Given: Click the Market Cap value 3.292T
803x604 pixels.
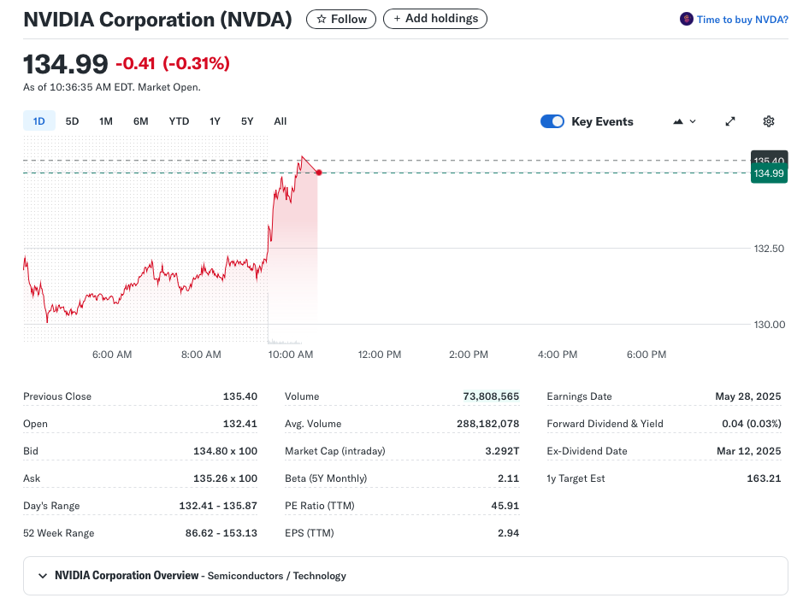Looking at the screenshot, I should click(x=502, y=451).
